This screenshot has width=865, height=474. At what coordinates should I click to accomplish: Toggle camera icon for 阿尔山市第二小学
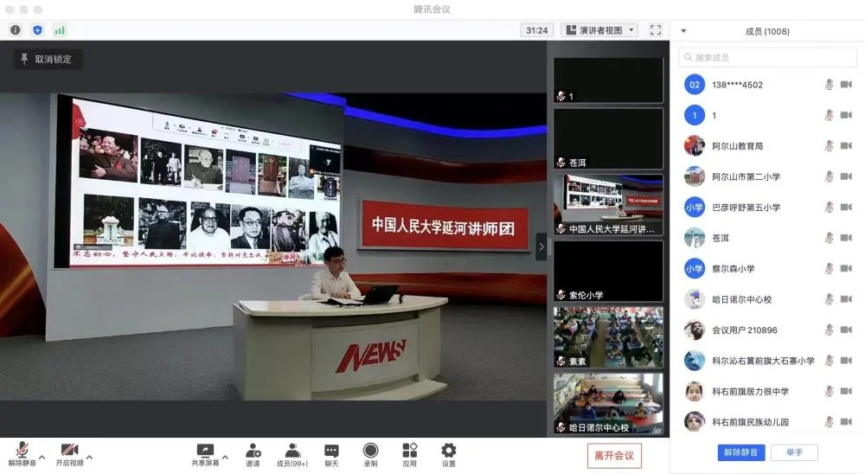point(846,176)
